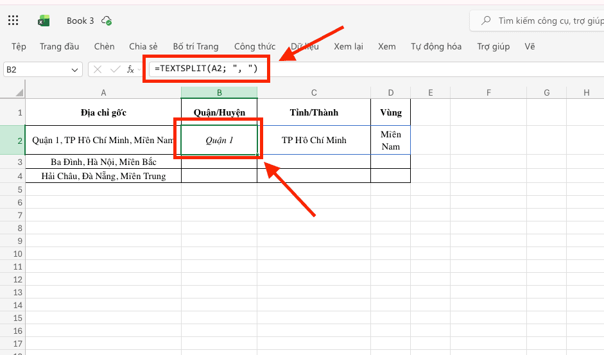Click the 'Vùng' header cell
This screenshot has height=355, width=604.
pos(391,112)
